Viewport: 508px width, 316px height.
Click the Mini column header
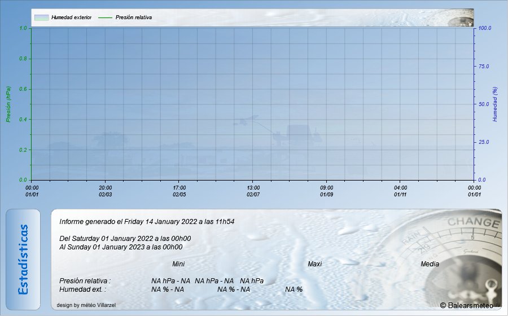pos(178,264)
